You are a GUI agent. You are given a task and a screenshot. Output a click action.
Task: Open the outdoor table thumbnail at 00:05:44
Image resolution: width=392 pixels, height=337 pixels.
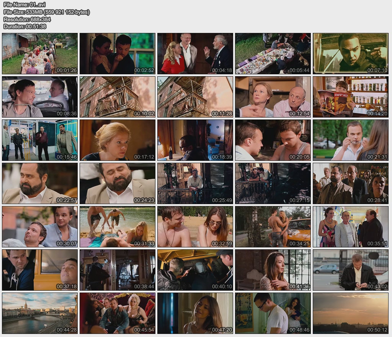(273, 54)
